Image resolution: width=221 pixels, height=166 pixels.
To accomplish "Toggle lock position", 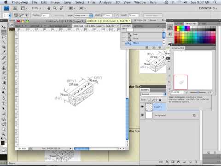I will coord(157,100).
